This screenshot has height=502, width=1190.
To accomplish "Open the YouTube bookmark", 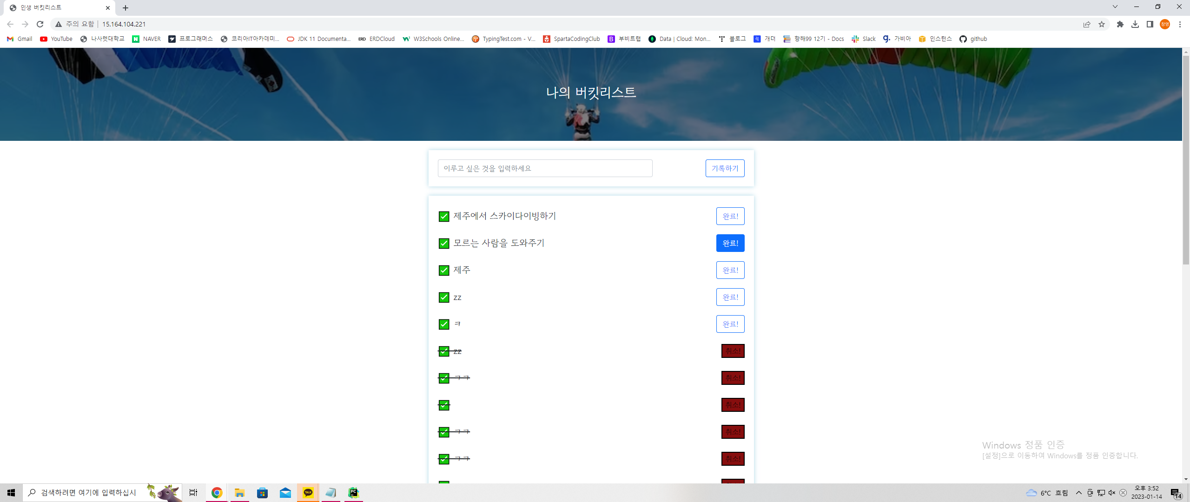I will (56, 39).
